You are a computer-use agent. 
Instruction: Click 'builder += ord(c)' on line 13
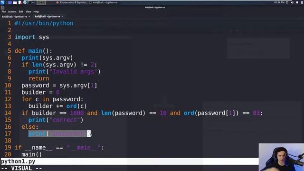pos(57,106)
